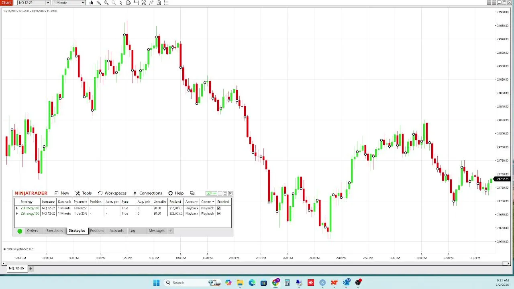The height and width of the screenshot is (289, 514).
Task: Click the Enabled column header
Action: 223,201
